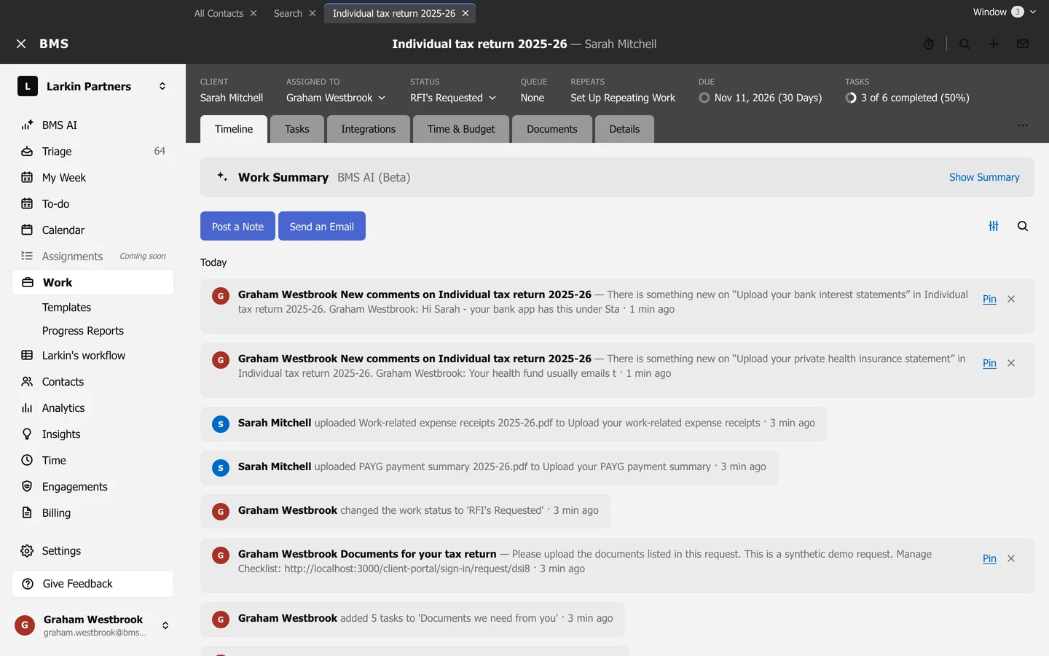This screenshot has height=656, width=1049.
Task: Switch to the Integrations tab
Action: [x=369, y=129]
